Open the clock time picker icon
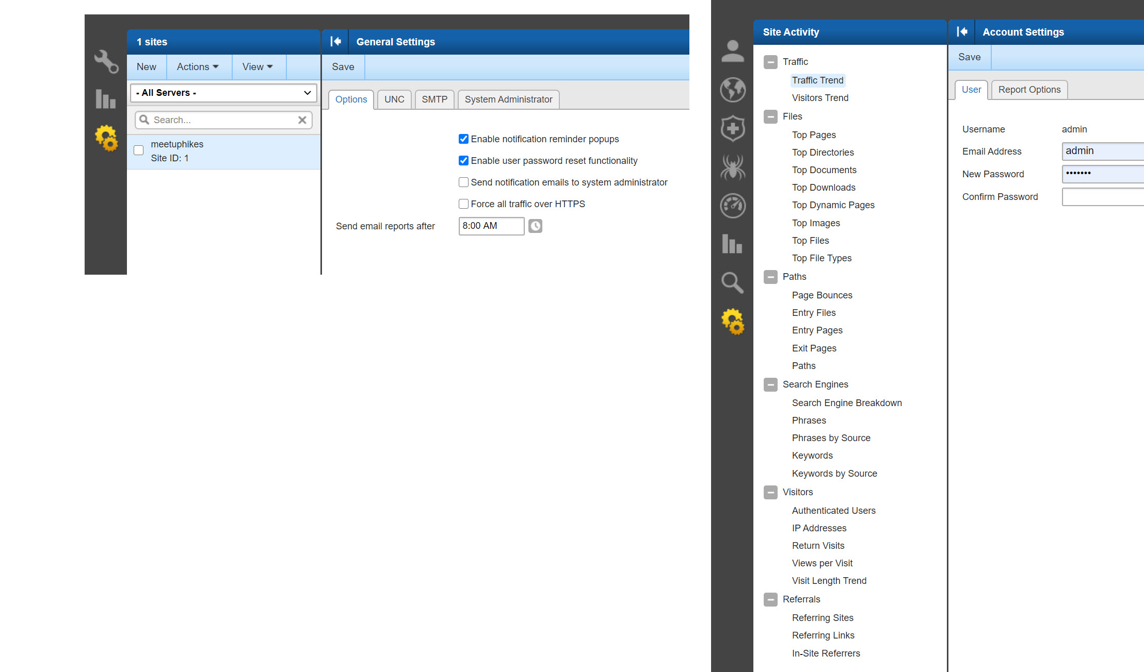The image size is (1144, 672). coord(535,226)
